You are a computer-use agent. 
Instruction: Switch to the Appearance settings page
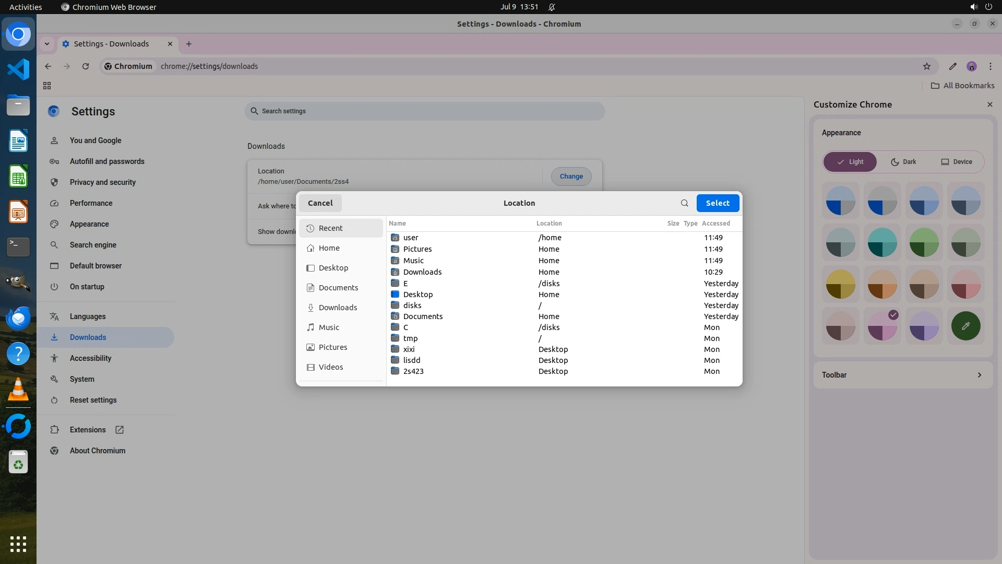(x=89, y=224)
